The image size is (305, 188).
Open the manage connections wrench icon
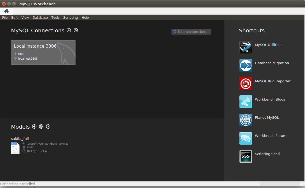[76, 30]
